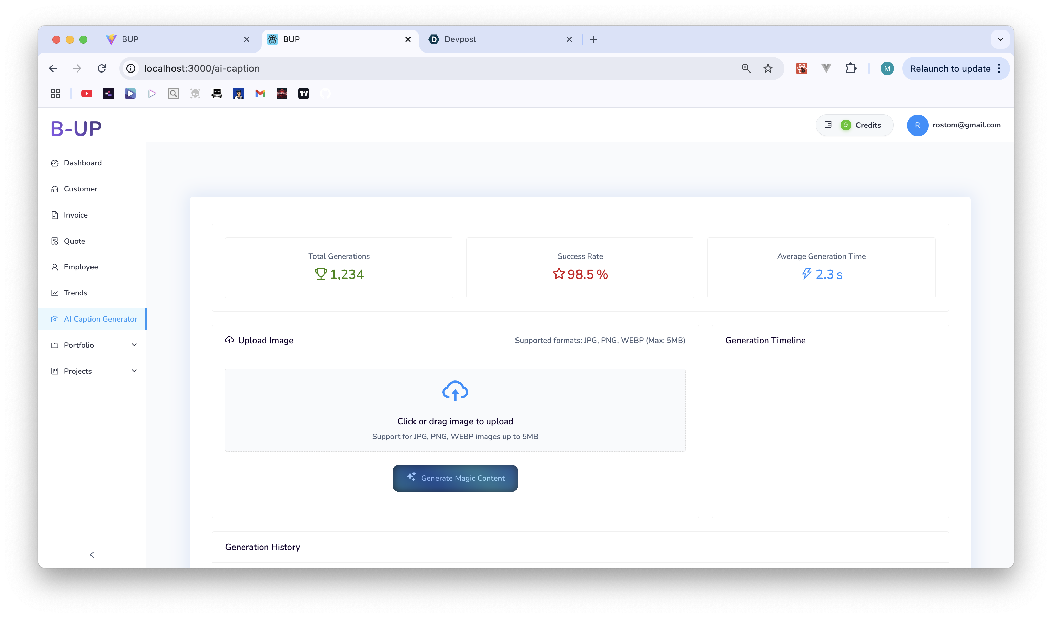Open the Invoice sidebar item
1052x618 pixels.
[76, 215]
